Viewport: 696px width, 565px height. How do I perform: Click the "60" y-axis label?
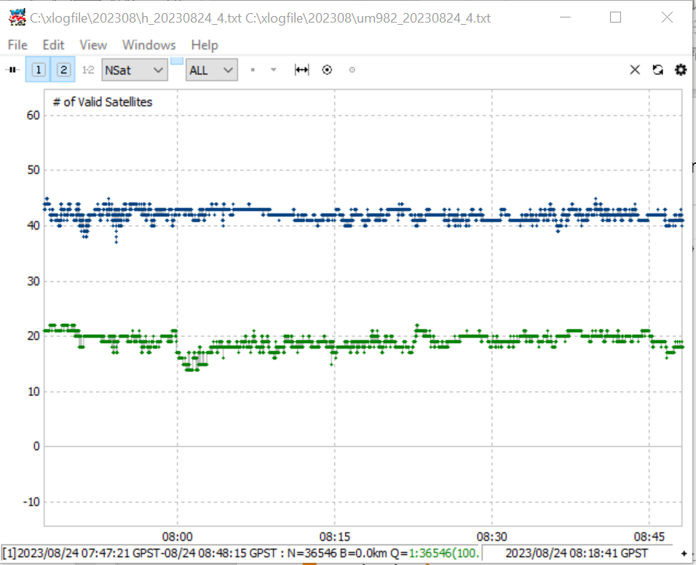[x=33, y=115]
